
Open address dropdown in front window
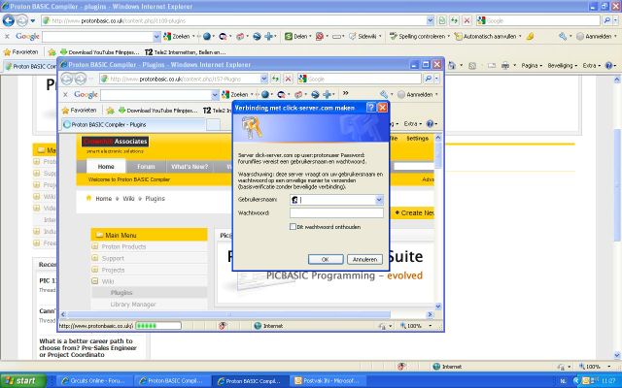pyautogui.click(x=264, y=79)
